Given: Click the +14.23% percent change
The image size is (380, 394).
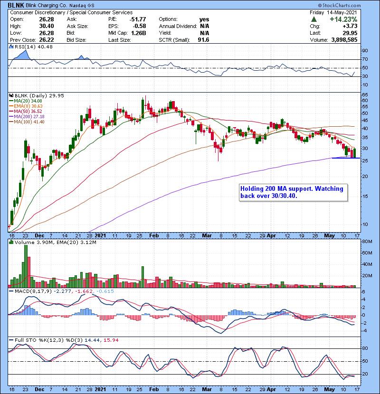Looking at the screenshot, I should [343, 19].
